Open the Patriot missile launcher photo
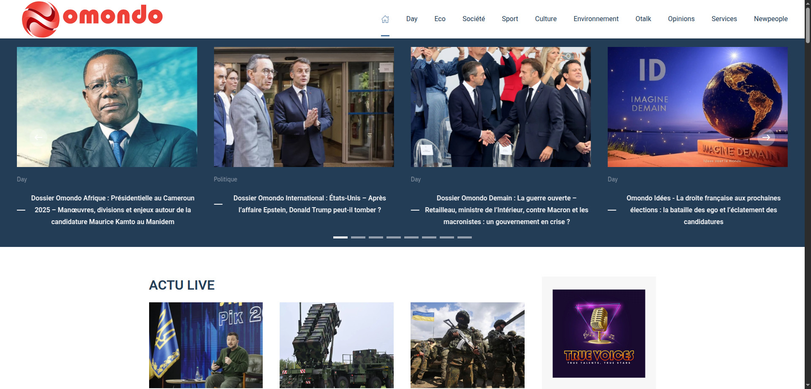811x389 pixels. 336,345
